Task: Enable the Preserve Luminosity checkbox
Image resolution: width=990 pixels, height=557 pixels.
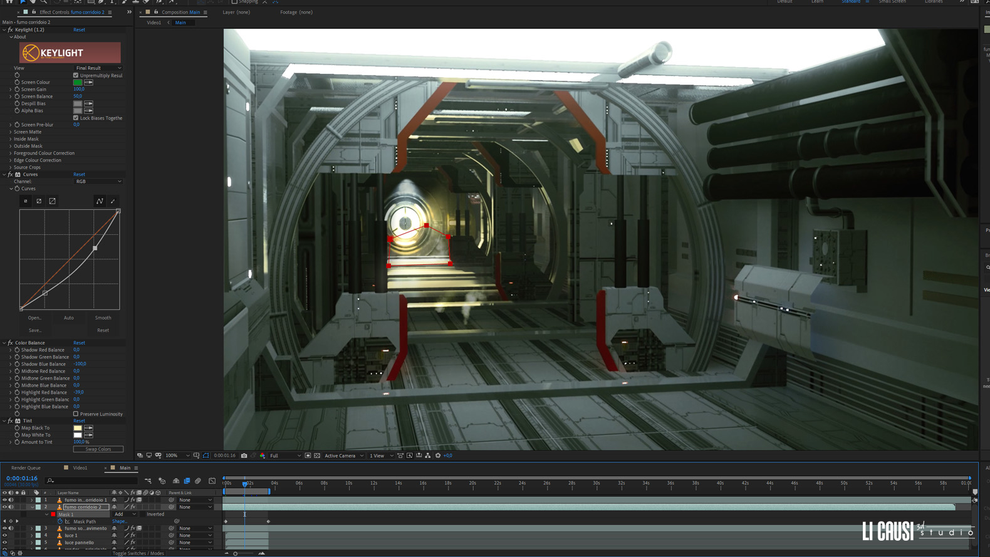Action: click(76, 414)
